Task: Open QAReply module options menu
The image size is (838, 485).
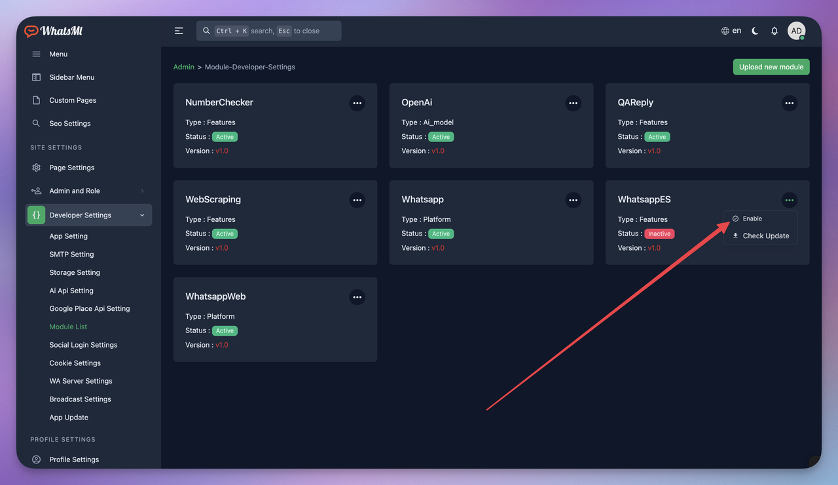Action: point(789,103)
